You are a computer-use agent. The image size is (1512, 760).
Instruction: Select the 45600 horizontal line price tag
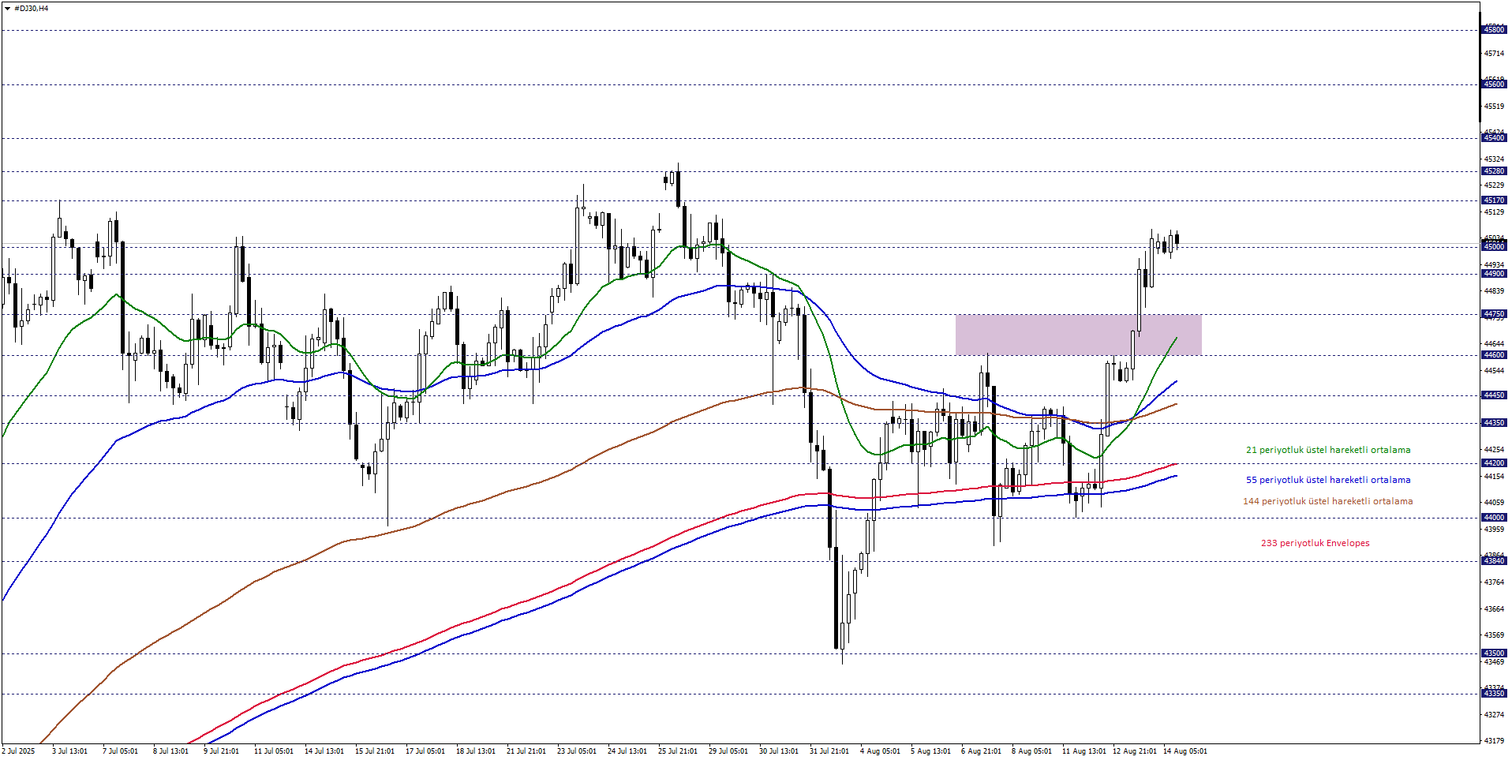click(x=1493, y=84)
